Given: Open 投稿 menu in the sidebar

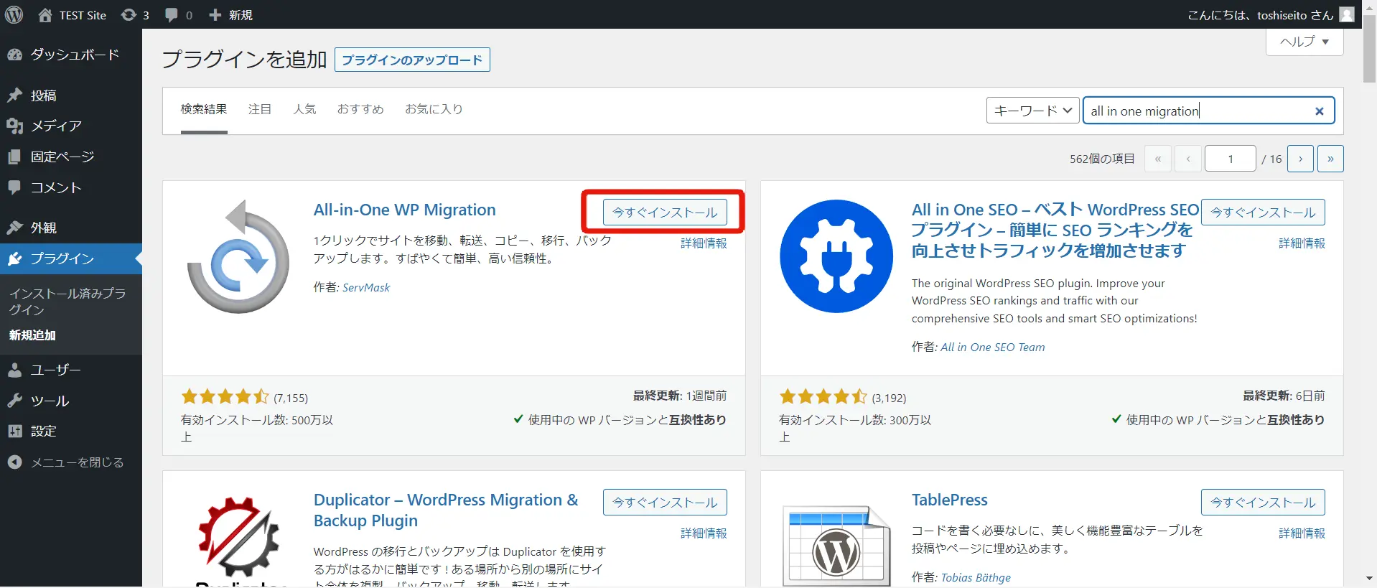Looking at the screenshot, I should pyautogui.click(x=71, y=95).
